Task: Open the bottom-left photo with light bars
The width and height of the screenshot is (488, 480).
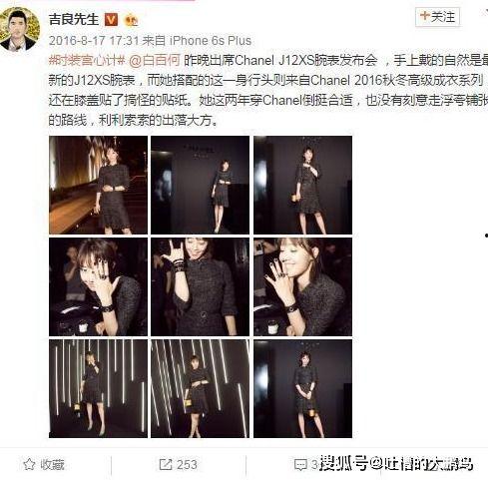Action: pos(98,388)
